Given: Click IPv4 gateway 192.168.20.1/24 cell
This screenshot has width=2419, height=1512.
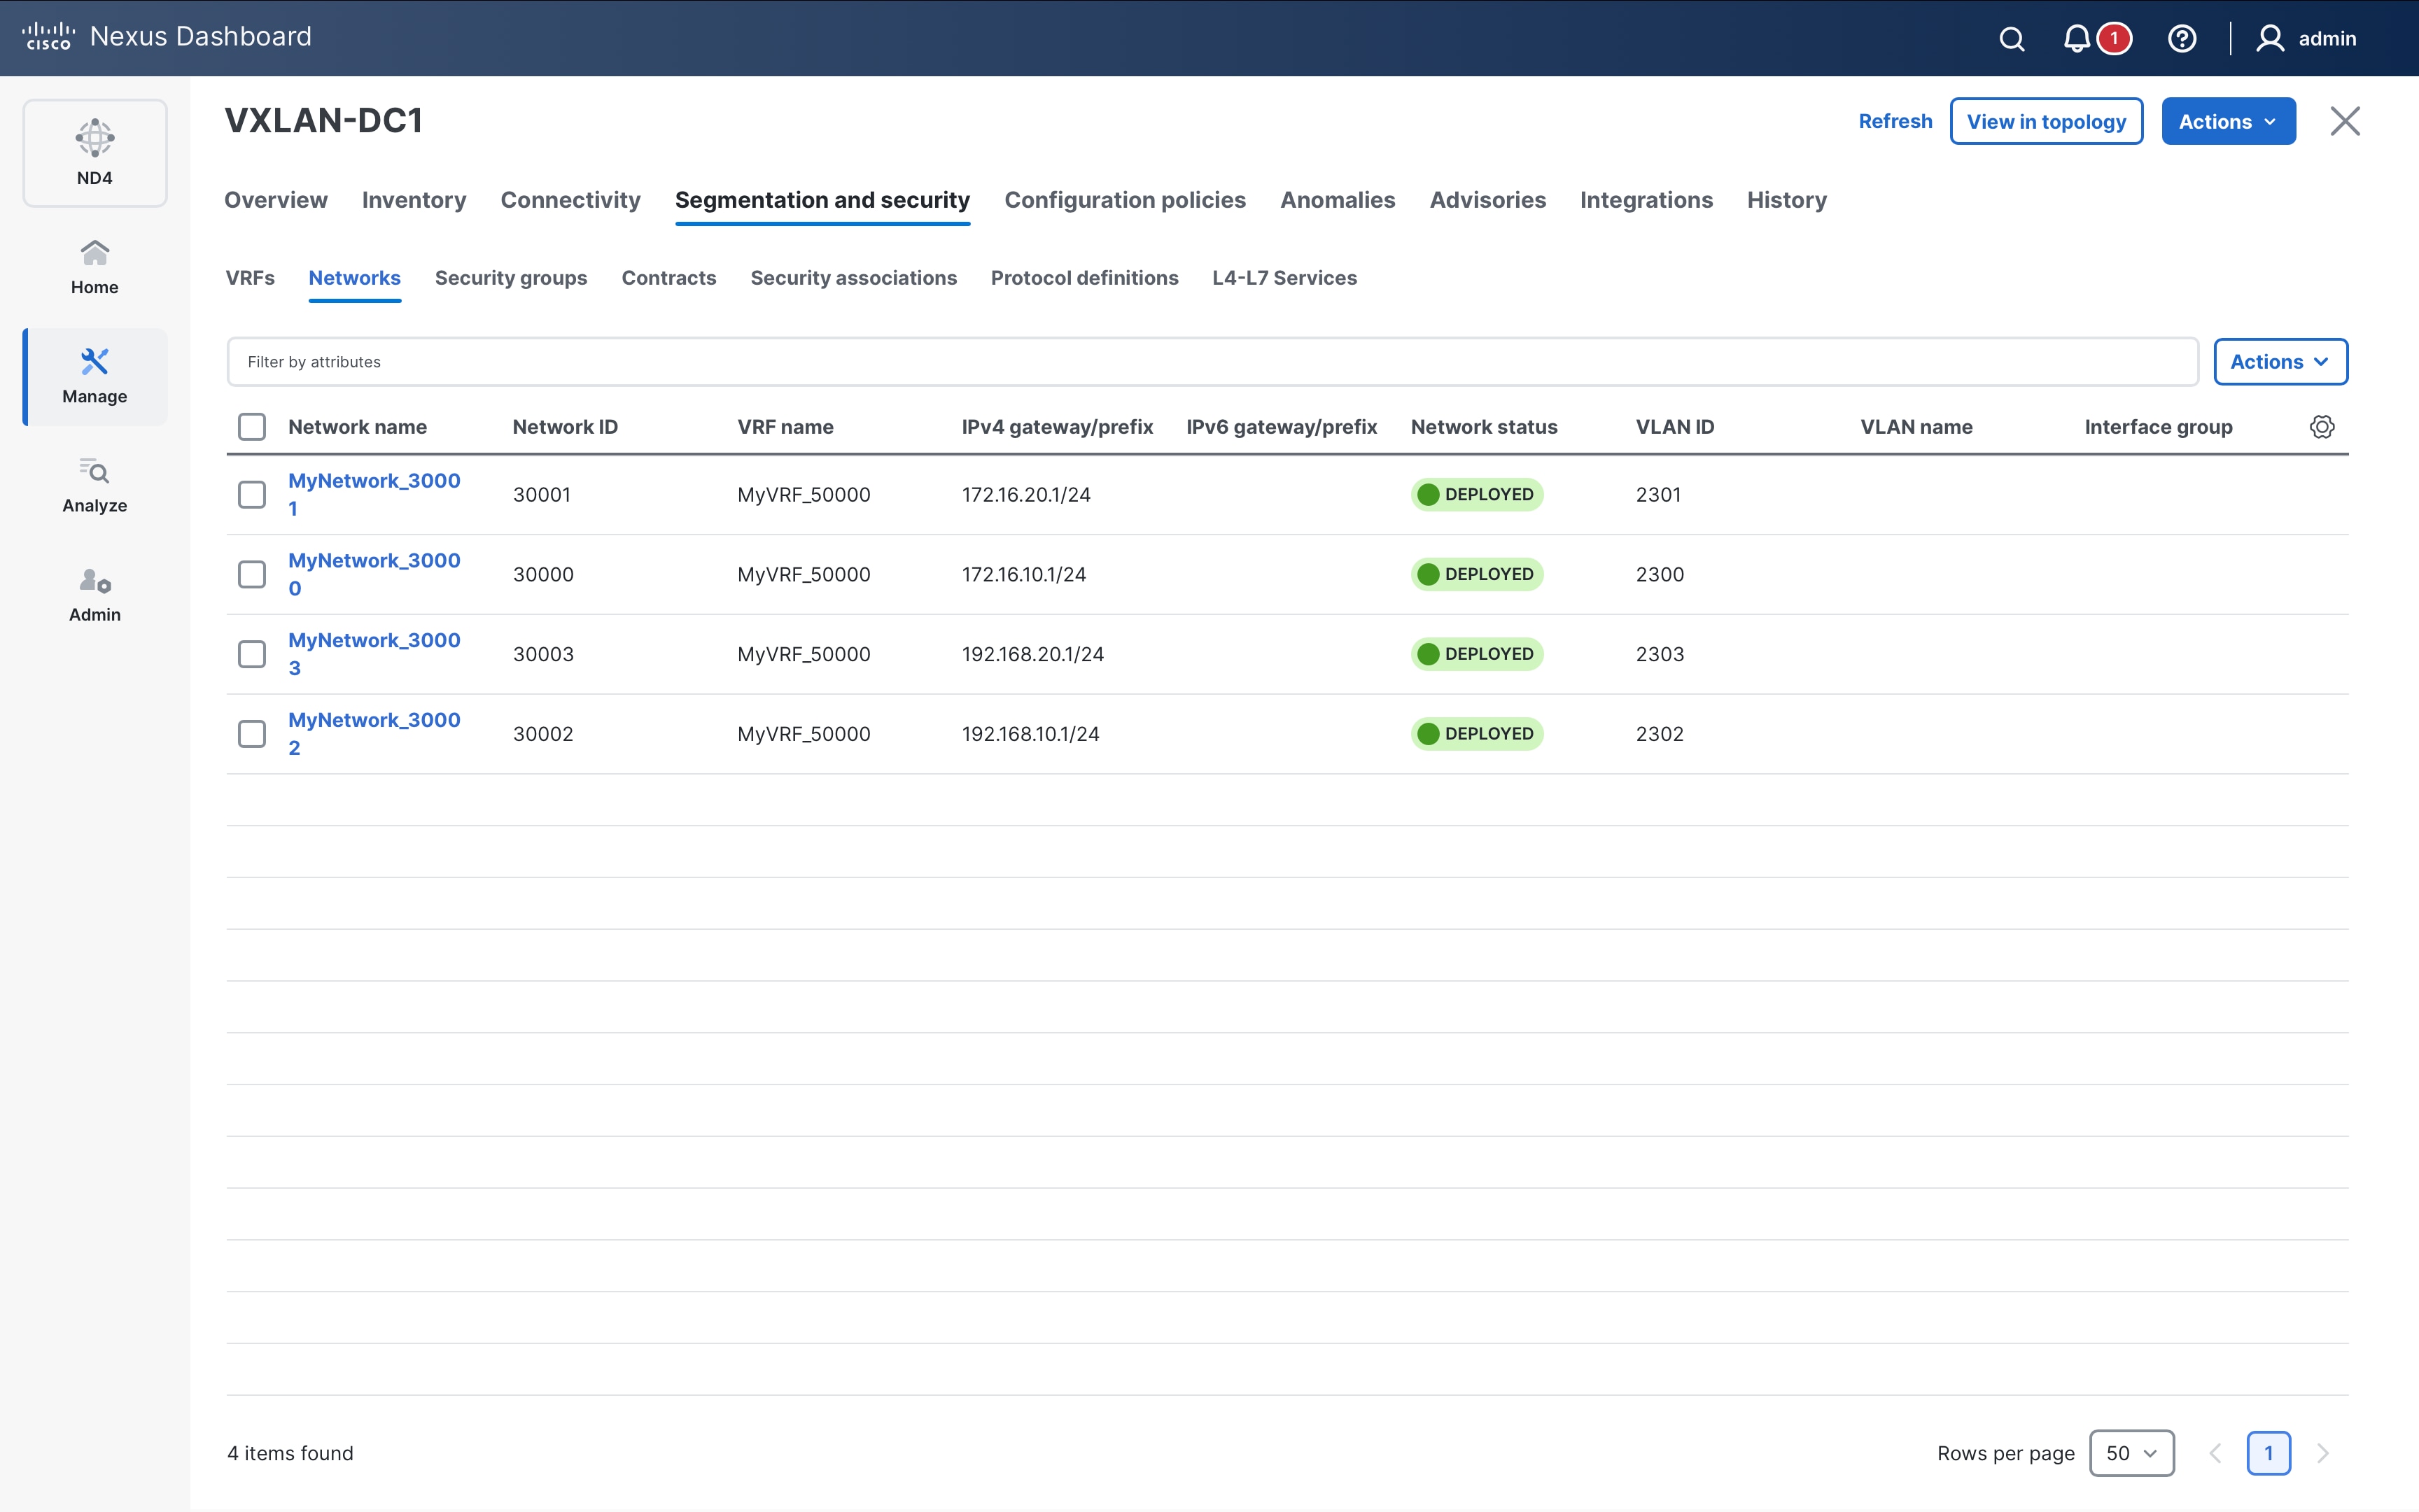Looking at the screenshot, I should 1032,654.
